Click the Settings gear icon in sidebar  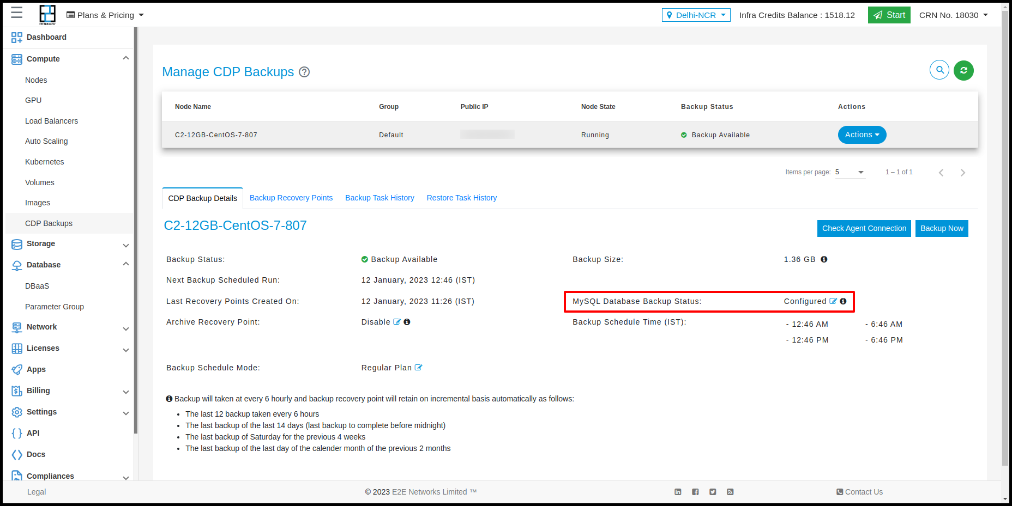click(x=17, y=412)
